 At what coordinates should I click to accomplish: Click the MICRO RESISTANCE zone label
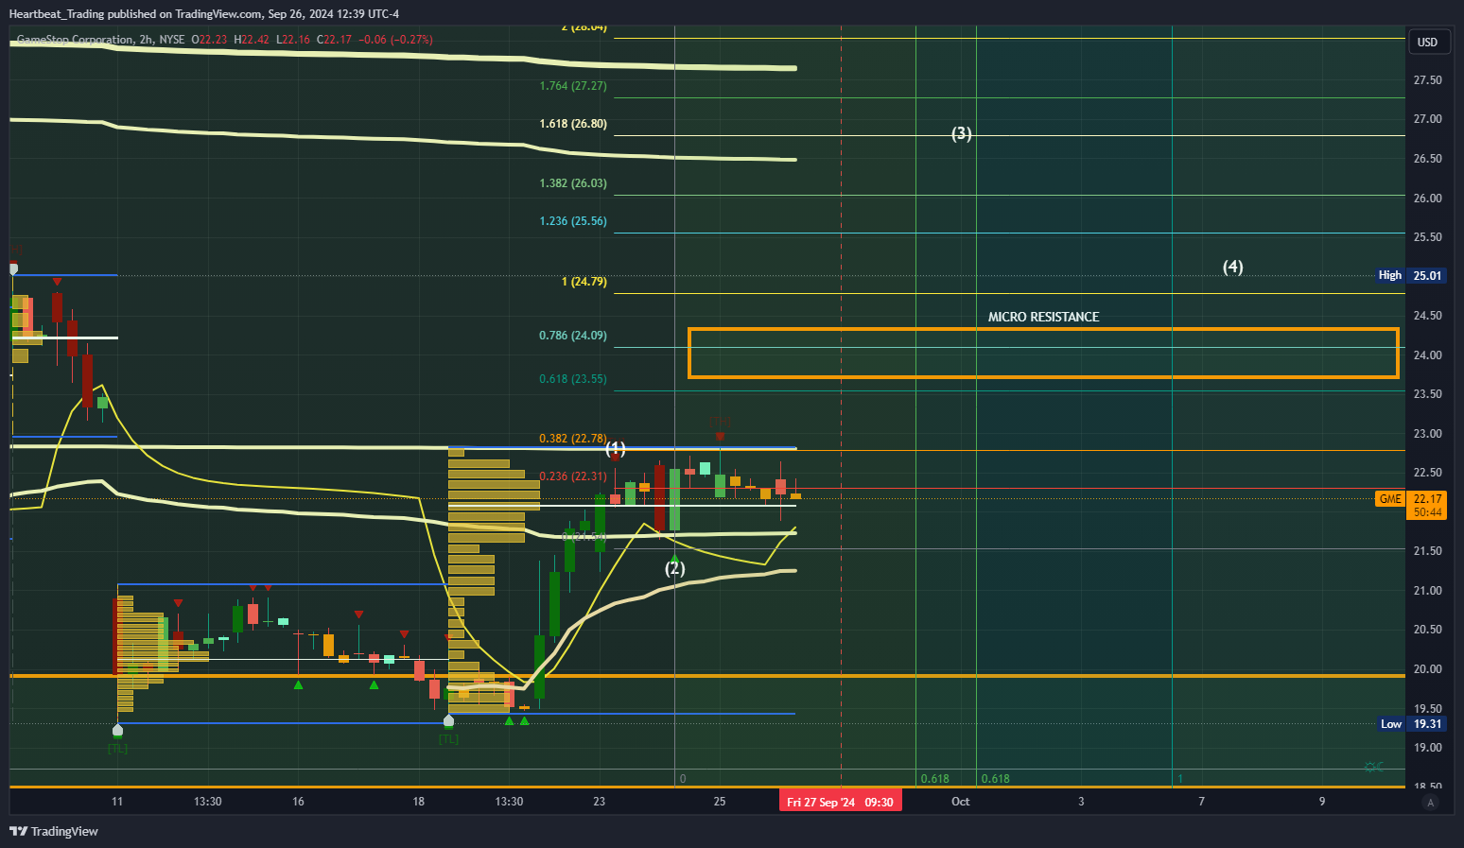(1044, 317)
